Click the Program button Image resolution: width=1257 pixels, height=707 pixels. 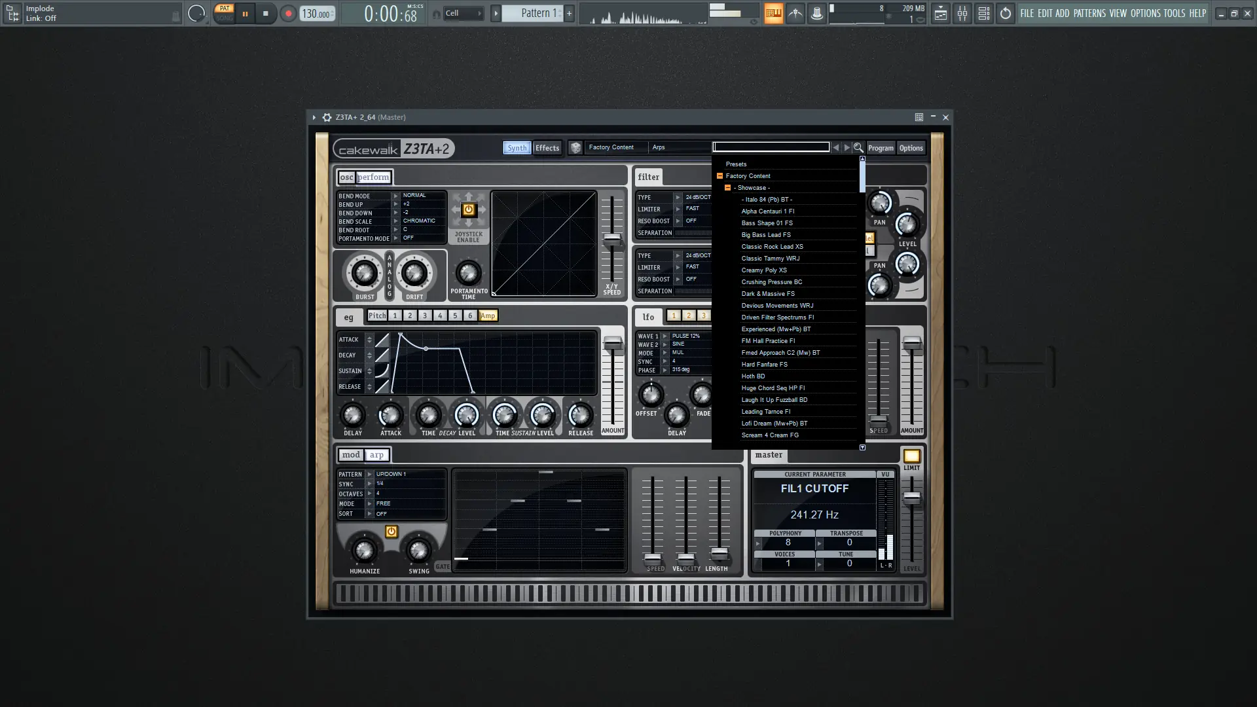coord(880,148)
